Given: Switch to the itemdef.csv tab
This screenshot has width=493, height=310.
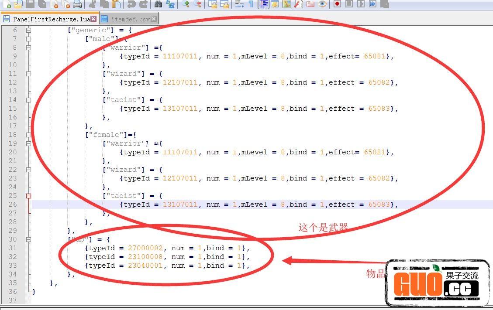Looking at the screenshot, I should coord(130,19).
